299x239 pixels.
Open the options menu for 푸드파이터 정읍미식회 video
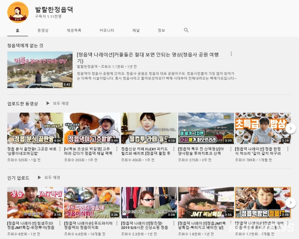tap(117, 223)
